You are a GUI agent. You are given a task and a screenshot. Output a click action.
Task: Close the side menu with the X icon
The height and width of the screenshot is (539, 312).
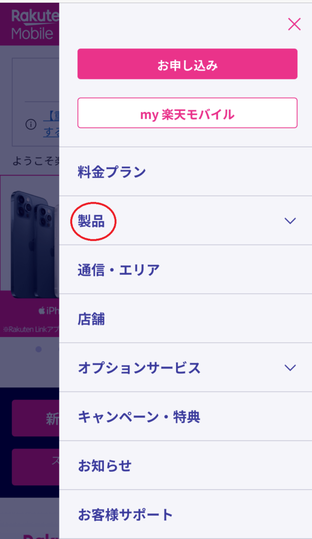coord(294,24)
